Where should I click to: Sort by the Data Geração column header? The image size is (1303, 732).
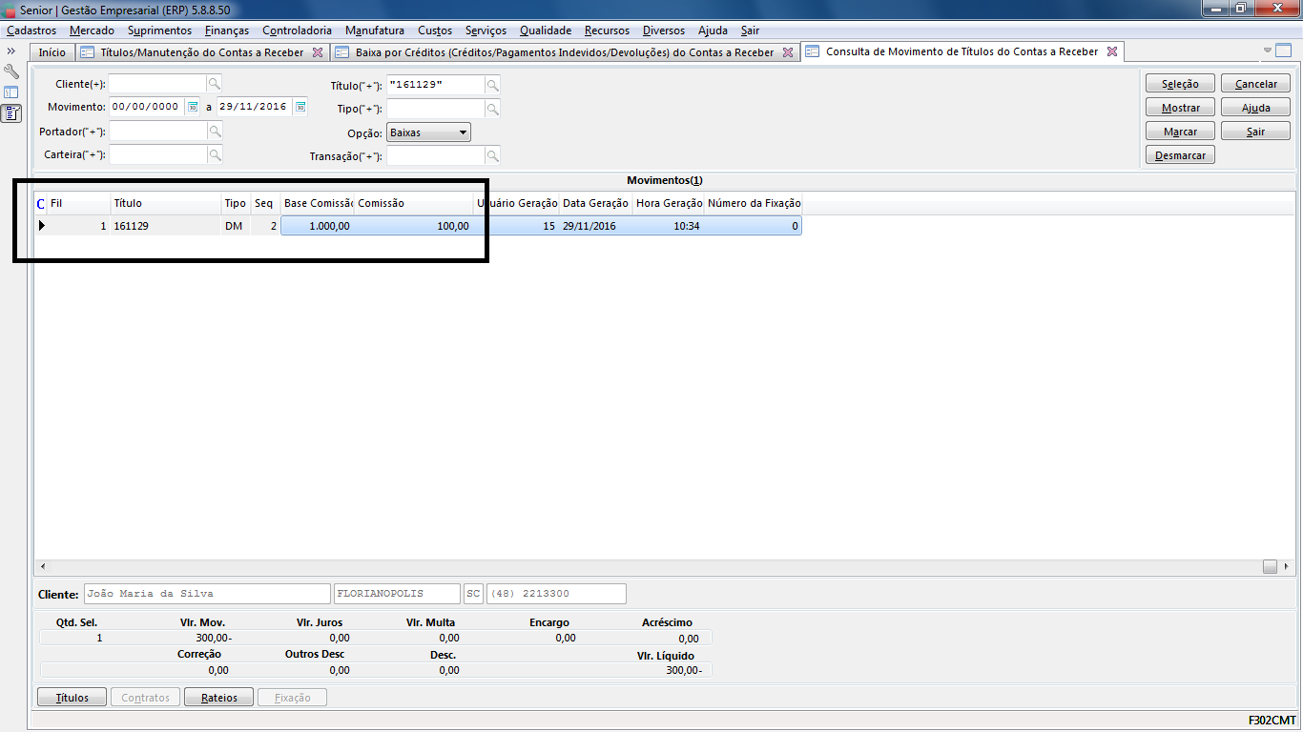pos(595,203)
